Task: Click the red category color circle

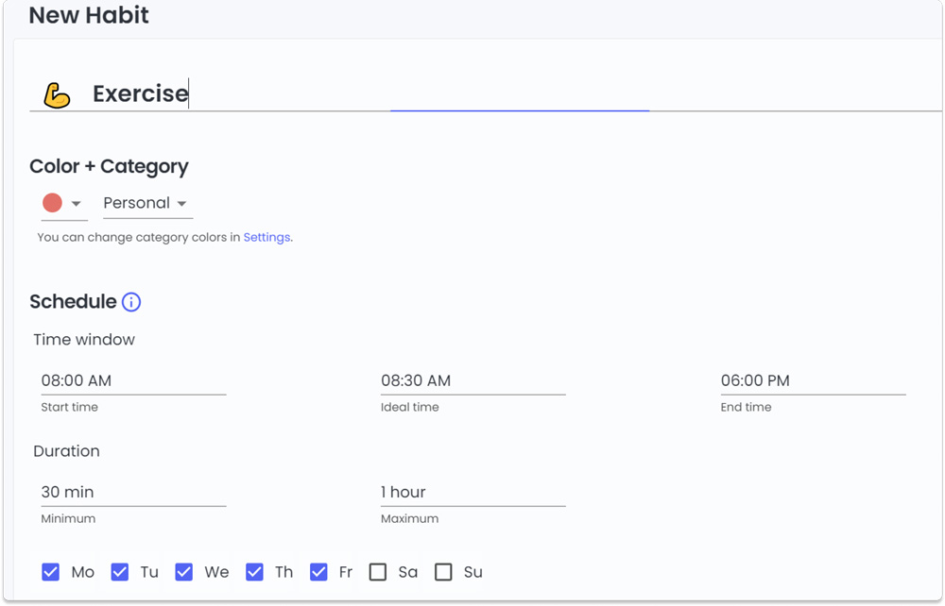Action: pos(52,203)
